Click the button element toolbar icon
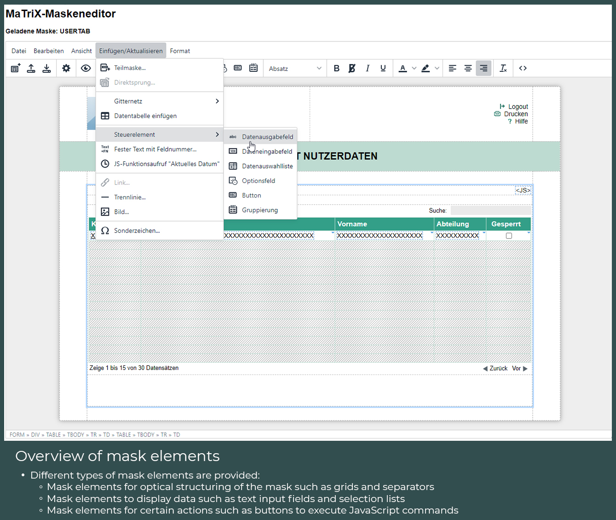 (x=238, y=68)
